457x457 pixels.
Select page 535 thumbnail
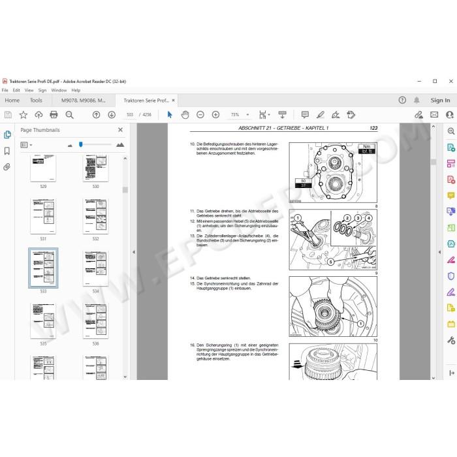point(43,321)
